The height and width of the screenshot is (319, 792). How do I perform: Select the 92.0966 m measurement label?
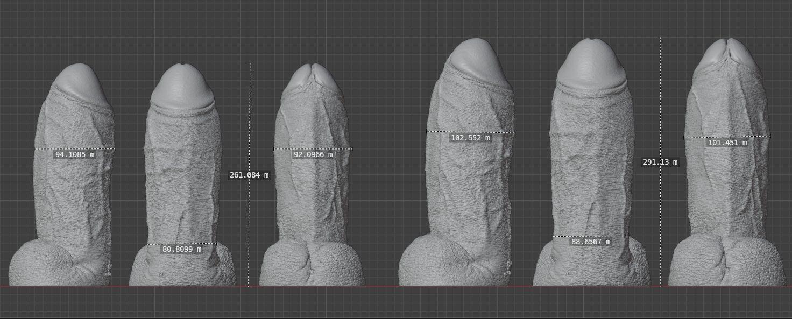(x=313, y=154)
